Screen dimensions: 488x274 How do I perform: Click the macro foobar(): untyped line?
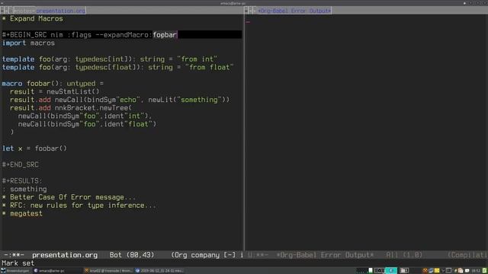tap(53, 84)
